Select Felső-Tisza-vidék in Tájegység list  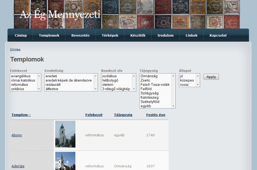(155, 85)
